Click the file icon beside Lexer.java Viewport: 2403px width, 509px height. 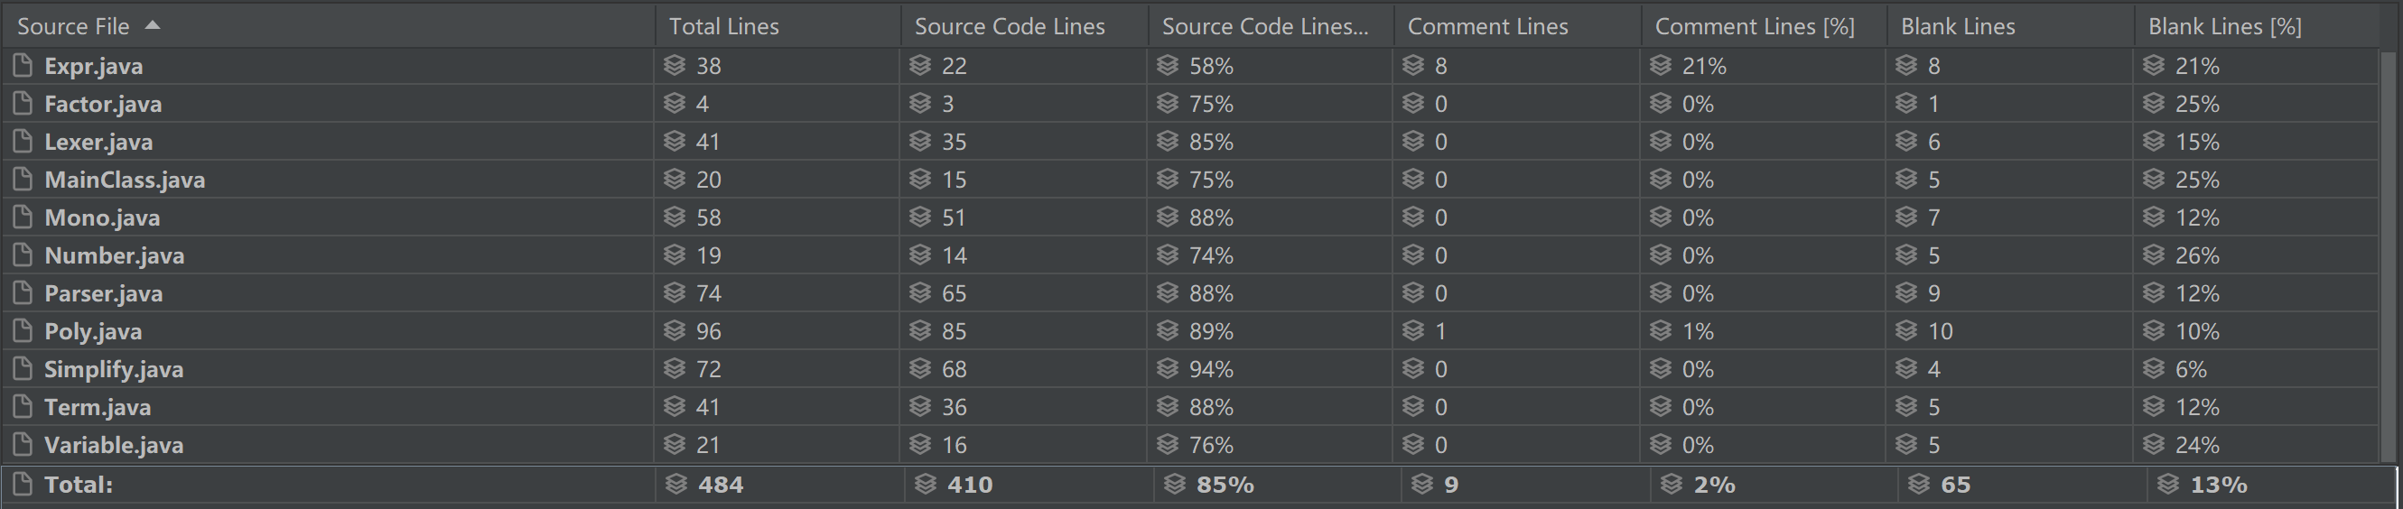point(23,142)
